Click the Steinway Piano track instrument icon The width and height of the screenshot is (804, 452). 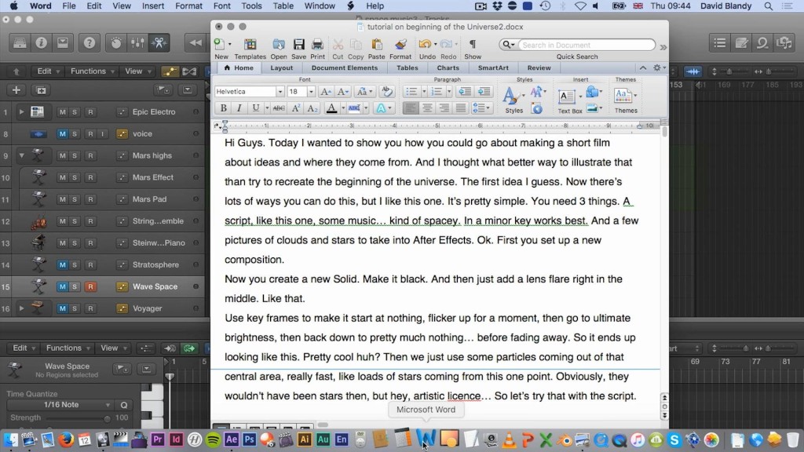click(37, 242)
